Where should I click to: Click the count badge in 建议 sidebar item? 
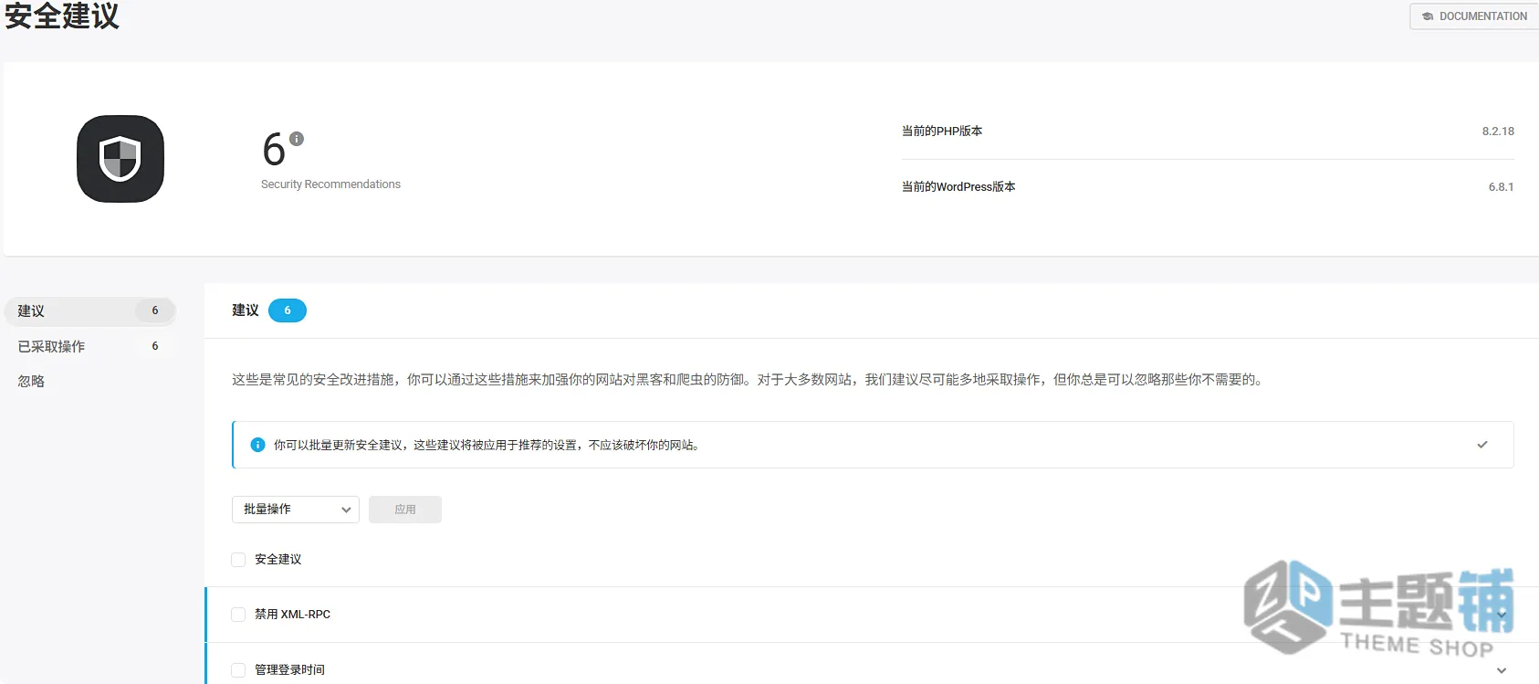(x=155, y=310)
